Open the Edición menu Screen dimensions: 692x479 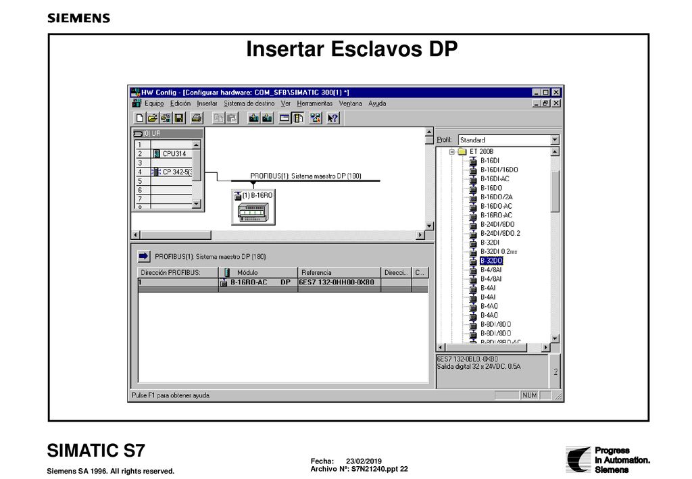180,103
